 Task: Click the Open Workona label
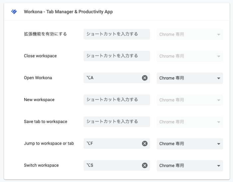tap(38, 78)
